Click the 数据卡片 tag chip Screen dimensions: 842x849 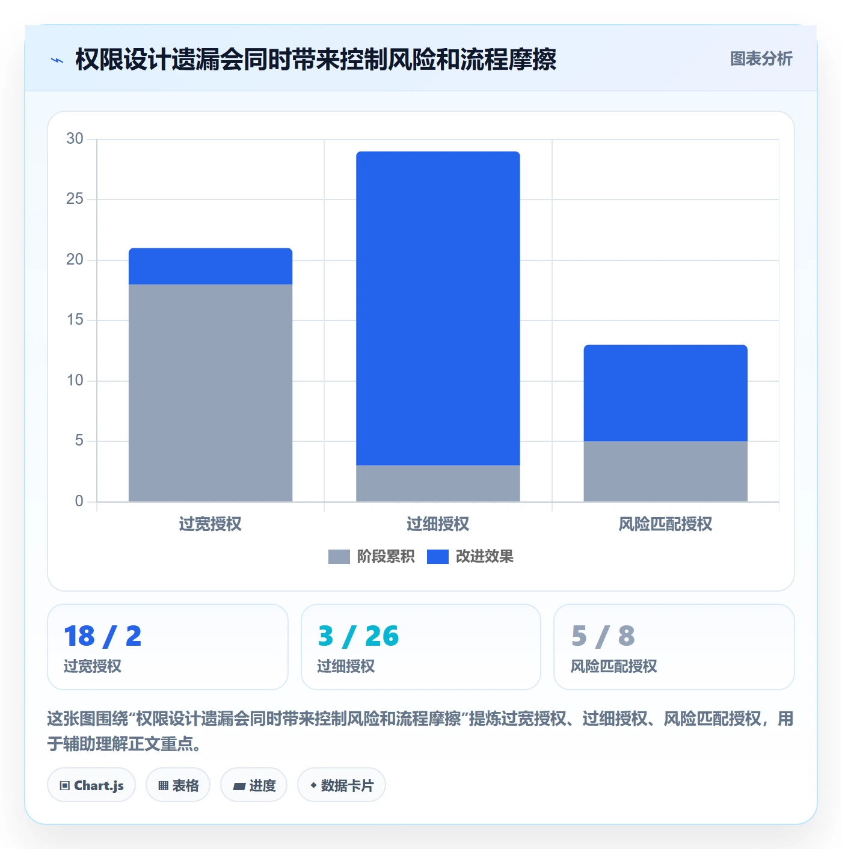[x=342, y=785]
